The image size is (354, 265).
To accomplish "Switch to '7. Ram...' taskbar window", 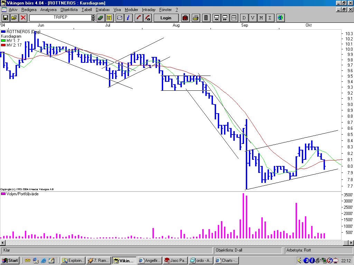I will pos(99,261).
